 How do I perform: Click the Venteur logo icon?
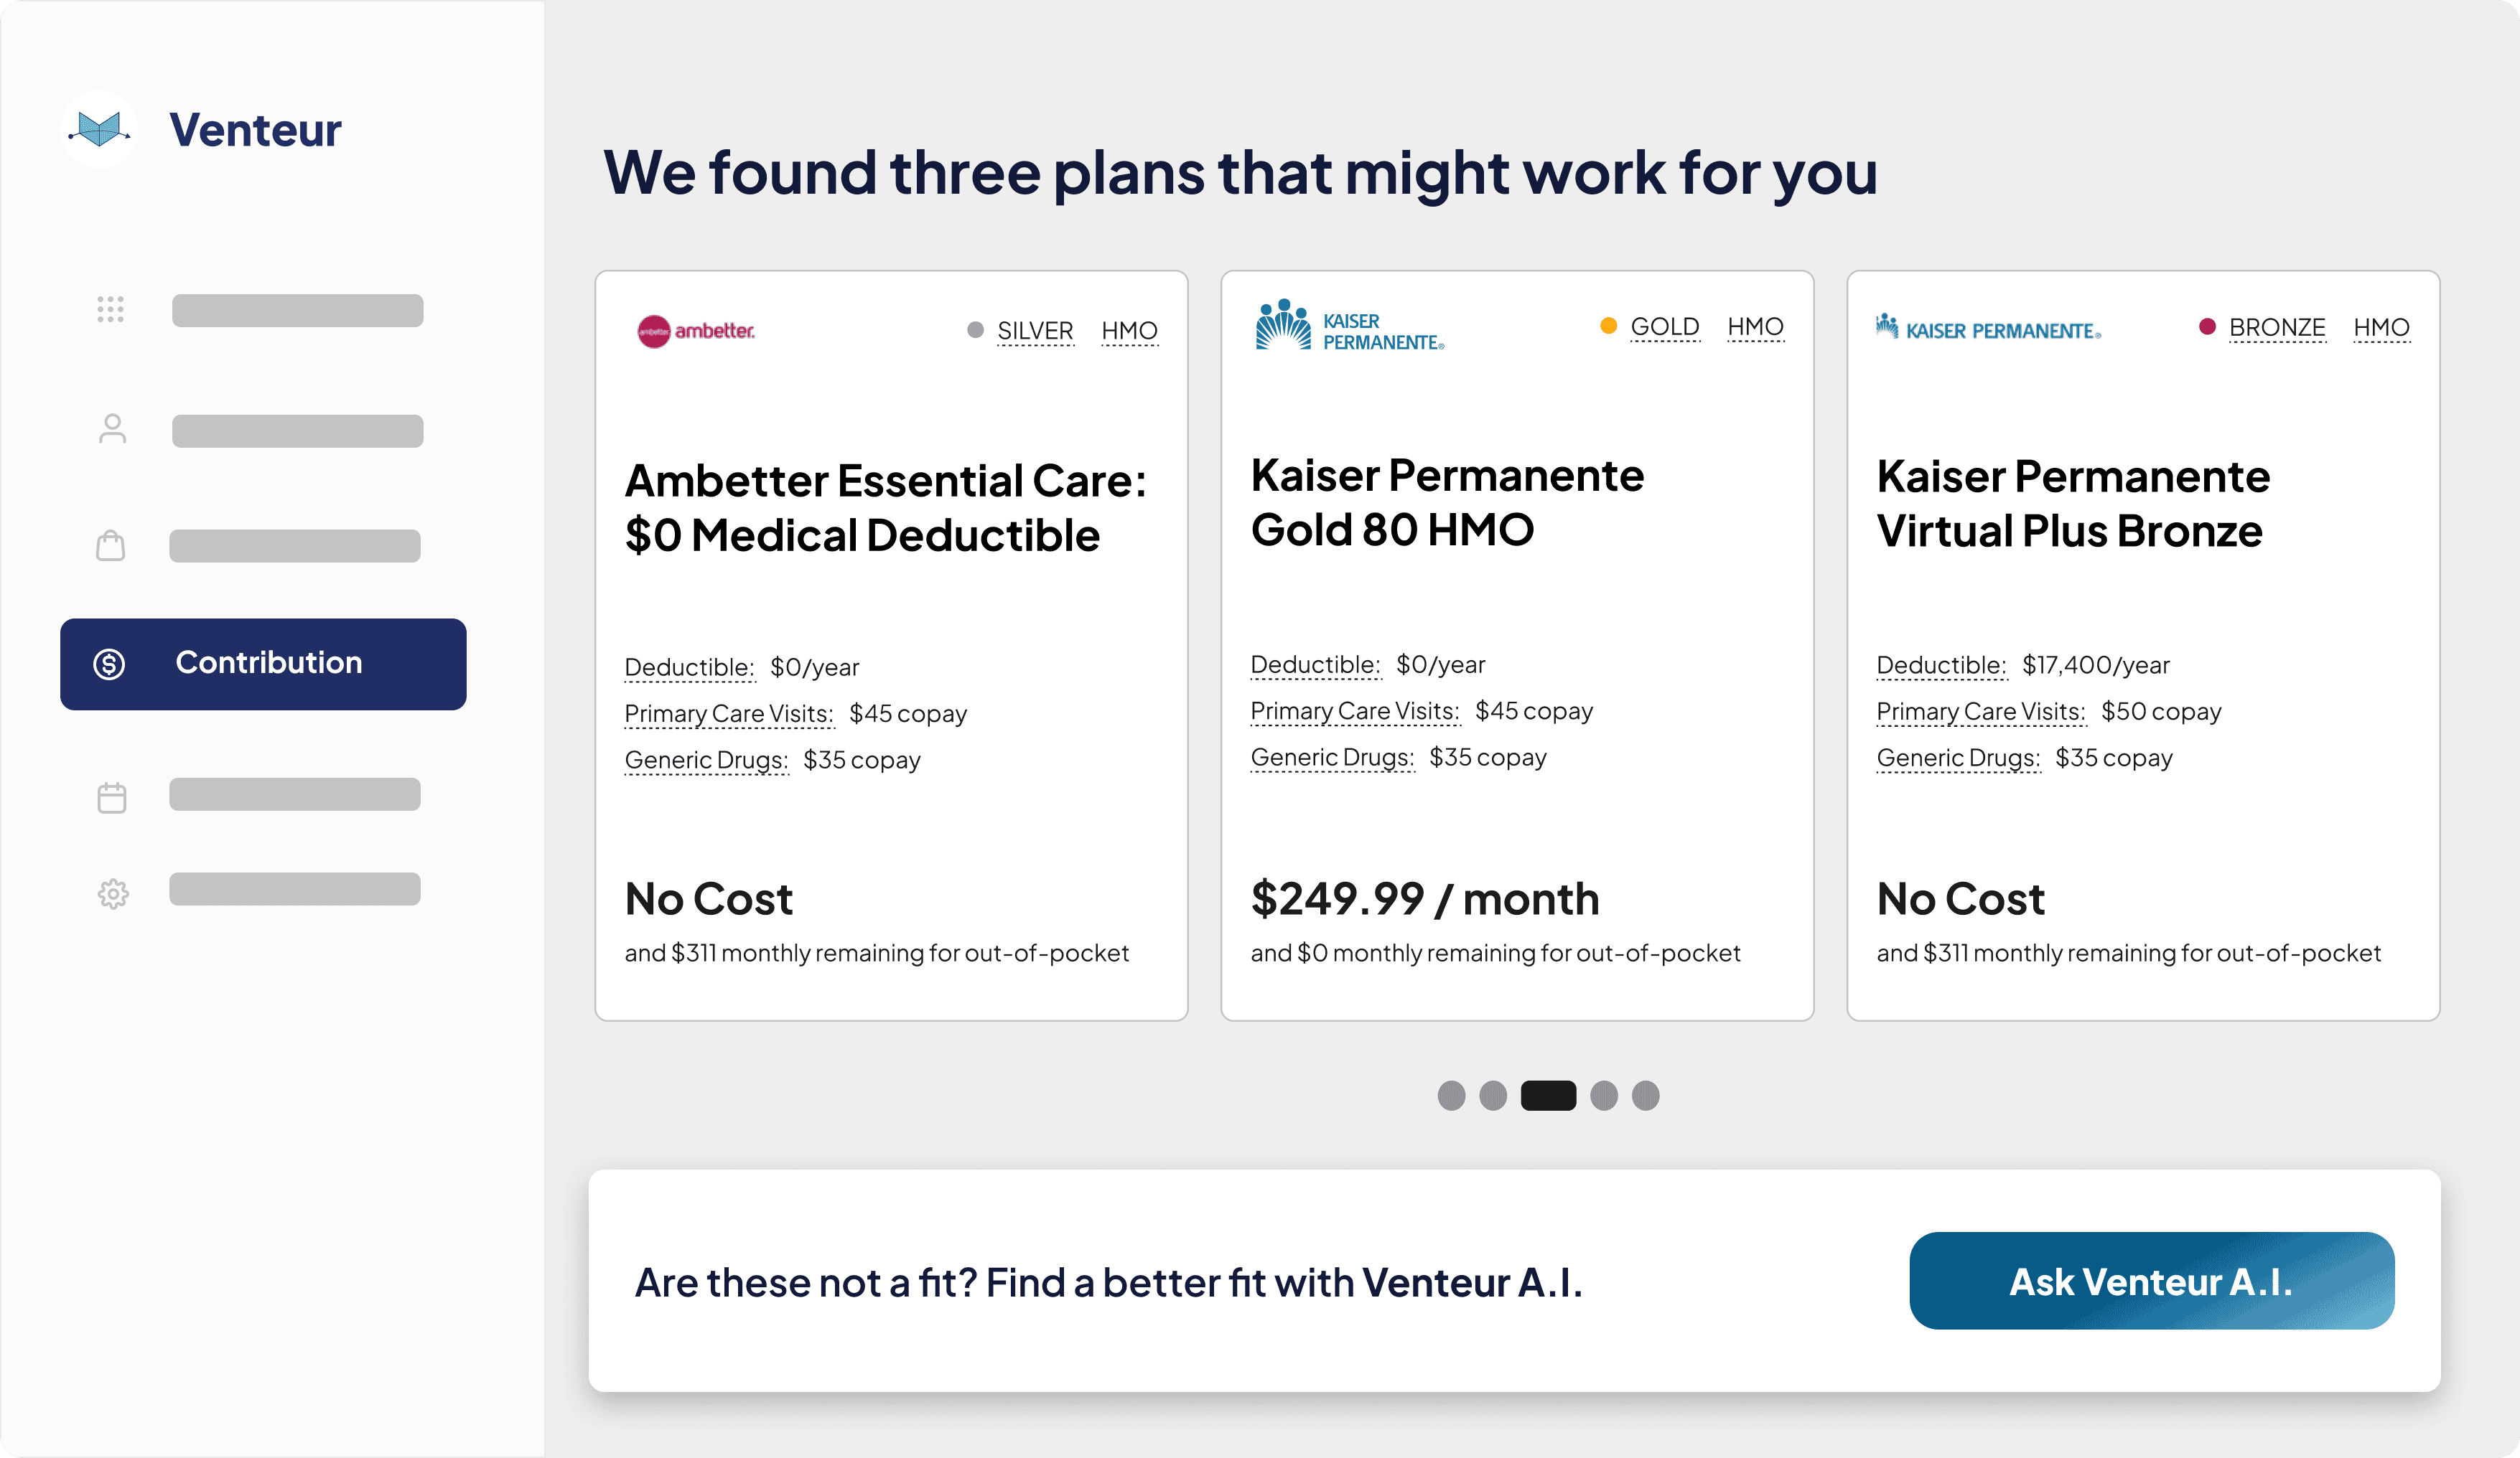tap(99, 130)
